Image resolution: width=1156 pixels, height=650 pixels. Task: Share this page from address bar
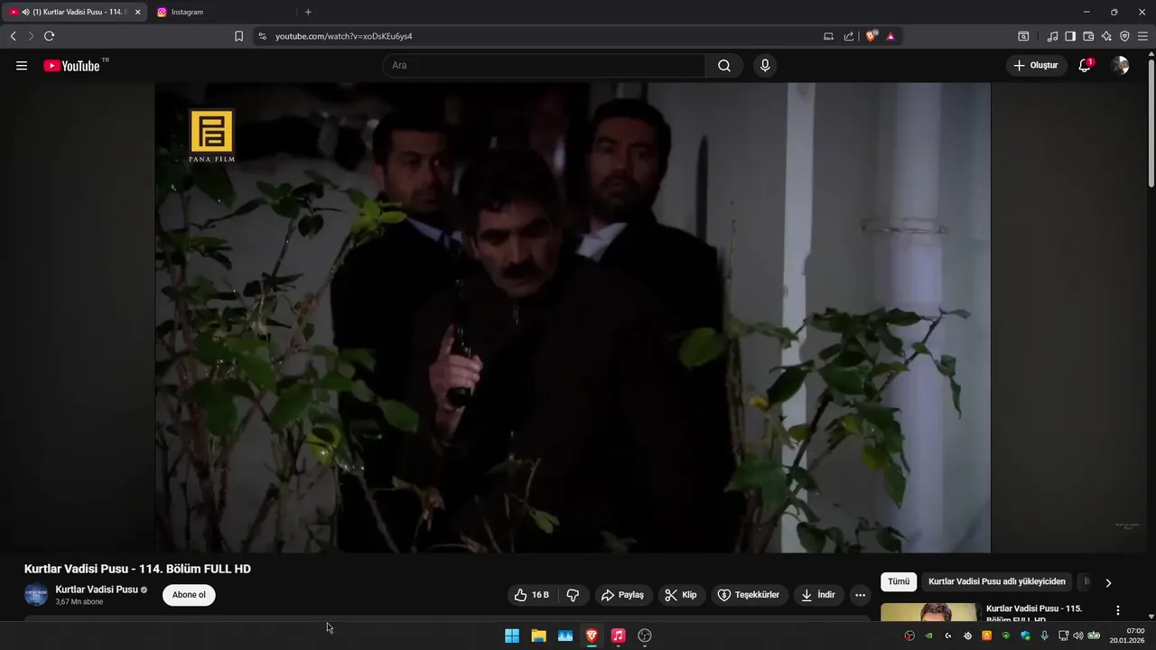(x=849, y=36)
